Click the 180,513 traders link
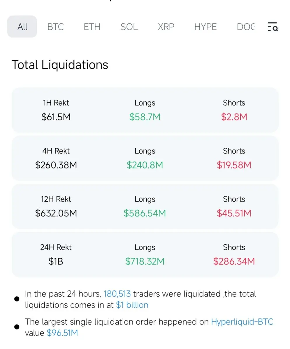 click(117, 294)
